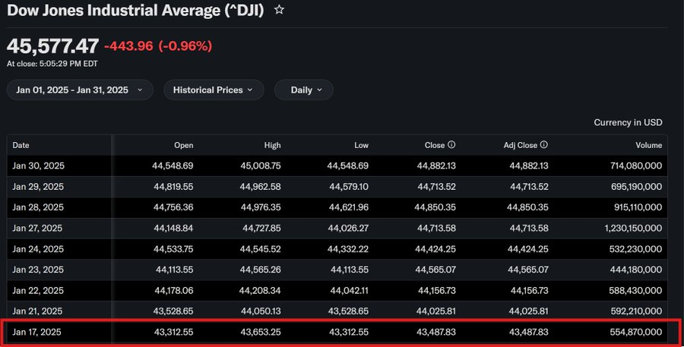Image resolution: width=684 pixels, height=347 pixels.
Task: Expand the Historical Prices dropdown
Action: point(214,90)
